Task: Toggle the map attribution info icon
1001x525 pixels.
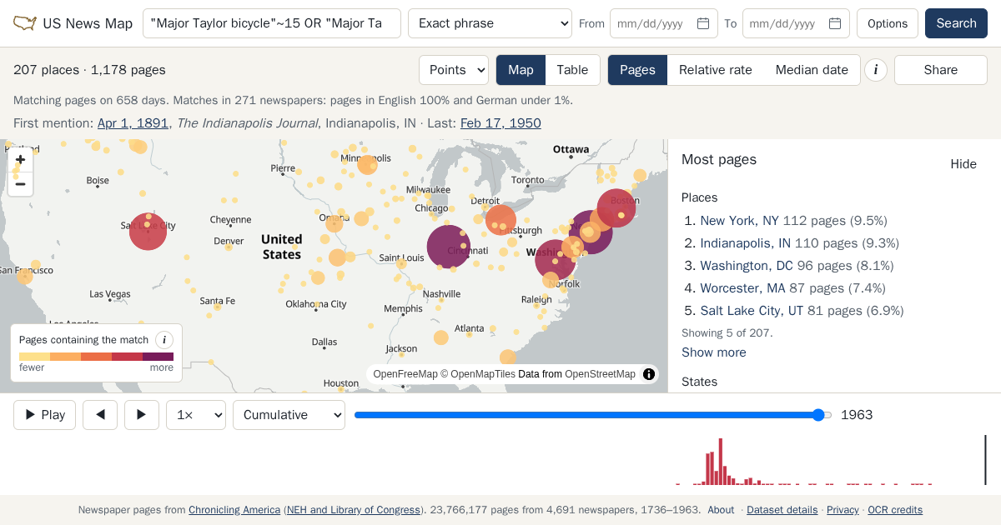Action: pos(649,374)
